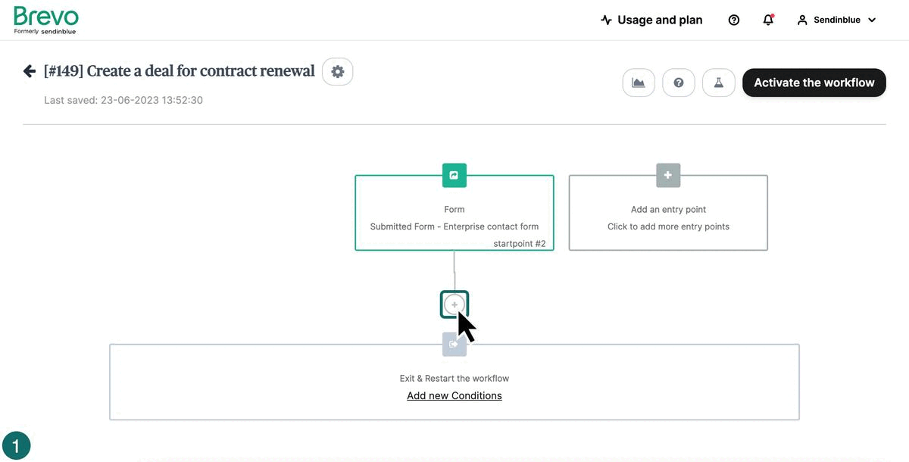Click the account person icon
The image size is (909, 462).
[x=802, y=20]
